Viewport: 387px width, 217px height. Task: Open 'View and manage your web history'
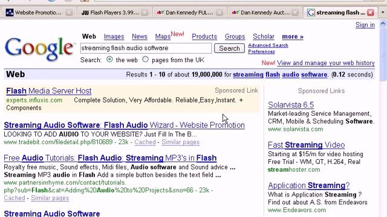pos(325,63)
